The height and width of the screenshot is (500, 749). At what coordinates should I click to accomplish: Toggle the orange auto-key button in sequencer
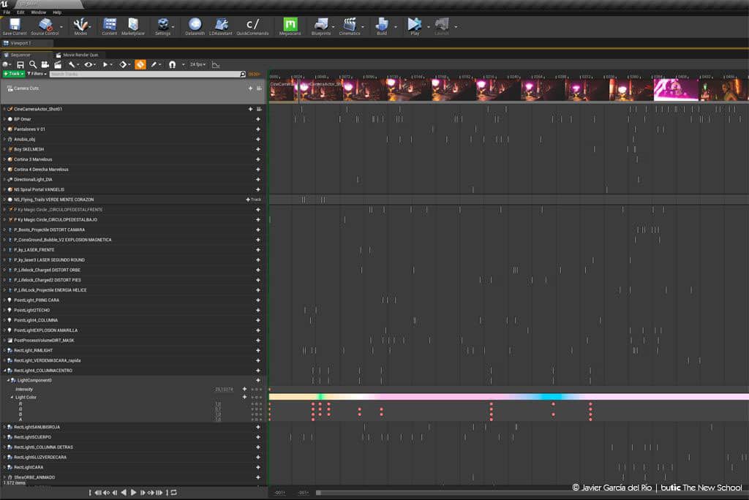[140, 64]
